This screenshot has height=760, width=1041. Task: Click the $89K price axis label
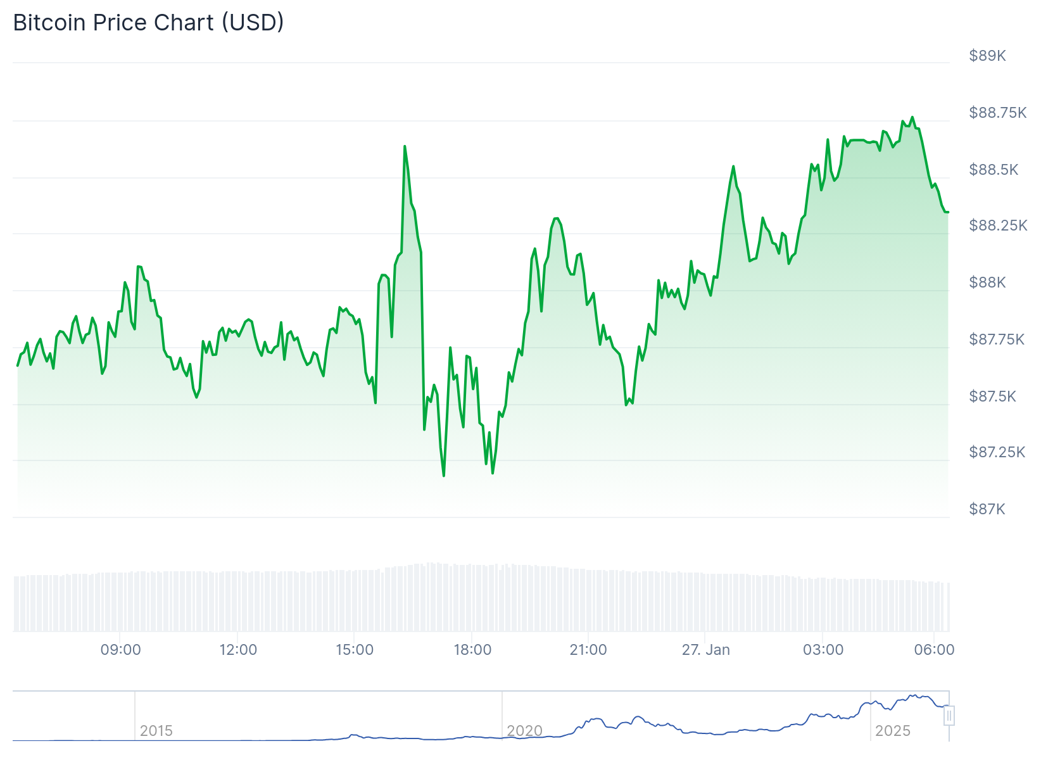(x=987, y=56)
